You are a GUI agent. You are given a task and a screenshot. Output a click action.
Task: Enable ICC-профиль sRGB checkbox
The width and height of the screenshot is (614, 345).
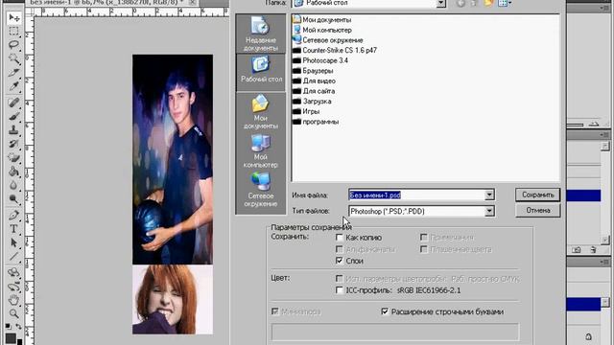click(x=340, y=290)
